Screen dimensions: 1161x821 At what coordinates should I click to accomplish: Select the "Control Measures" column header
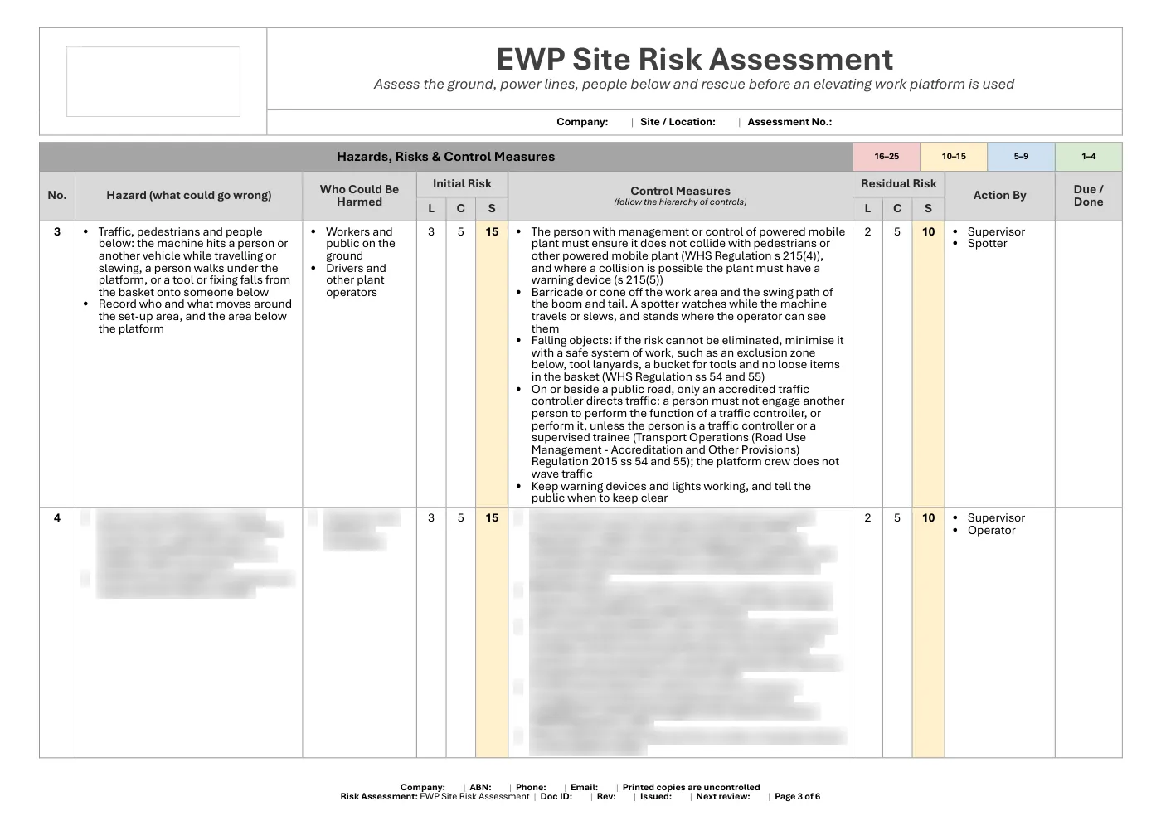(680, 196)
